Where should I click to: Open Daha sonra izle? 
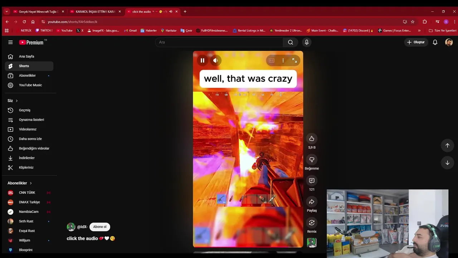29,139
